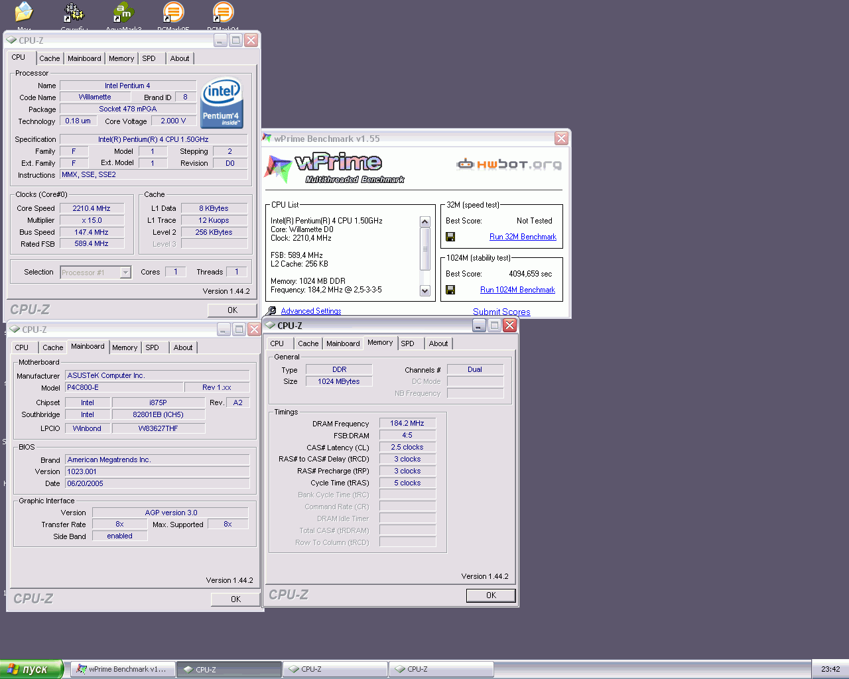Switch to Cache tab in the top CPU-Z window
The image size is (849, 679).
50,58
